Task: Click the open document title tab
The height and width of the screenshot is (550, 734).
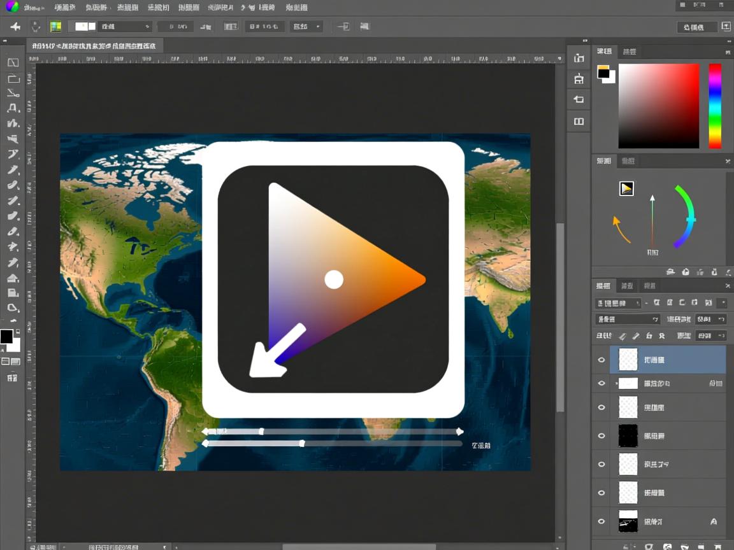Action: [x=94, y=46]
